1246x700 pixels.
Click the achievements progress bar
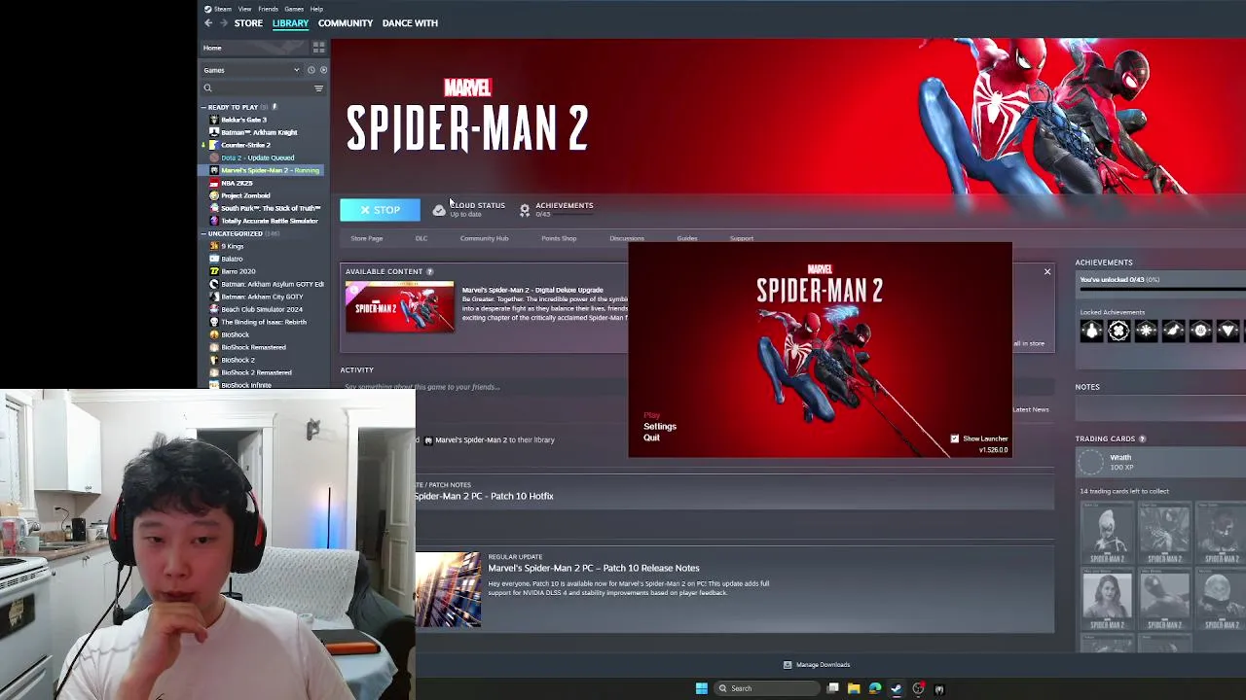pyautogui.click(x=1162, y=289)
